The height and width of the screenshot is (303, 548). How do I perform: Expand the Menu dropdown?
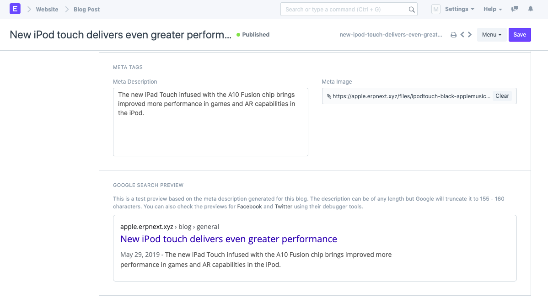[491, 34]
